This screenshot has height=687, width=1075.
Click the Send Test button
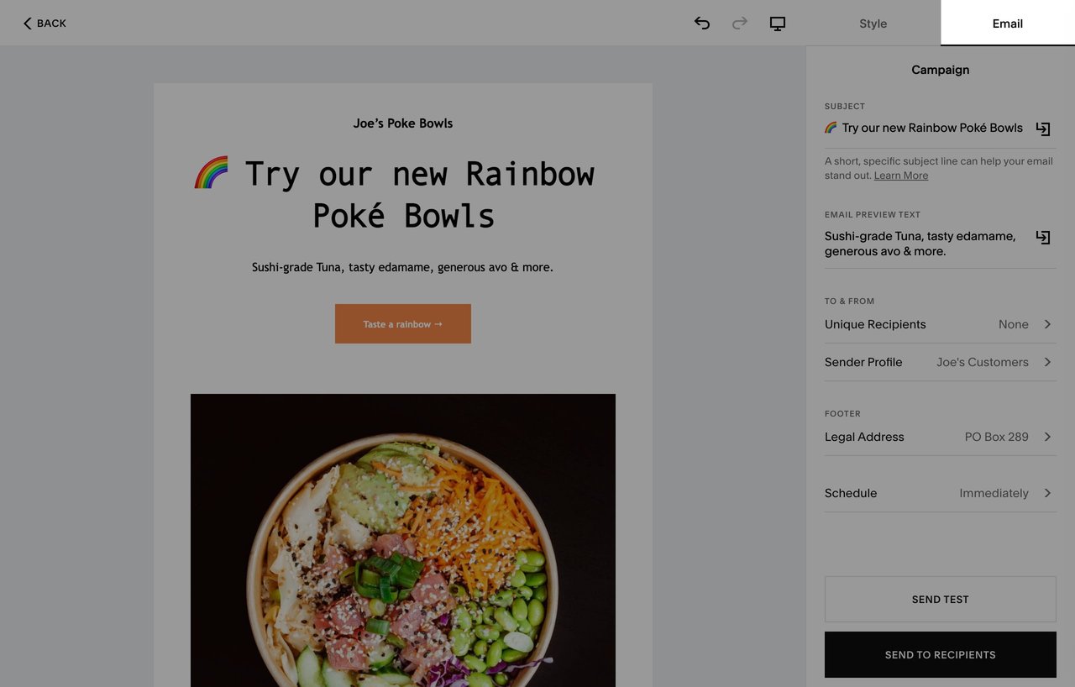coord(940,599)
